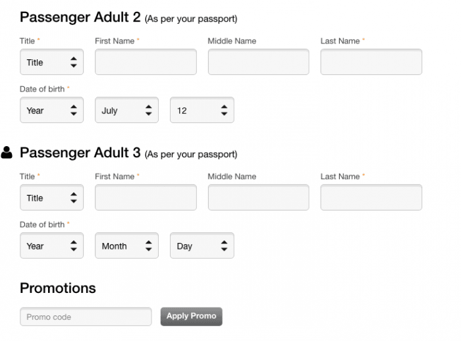Screen dimensions: 461x341
Task: Open the July month dropdown
Action: pos(126,111)
